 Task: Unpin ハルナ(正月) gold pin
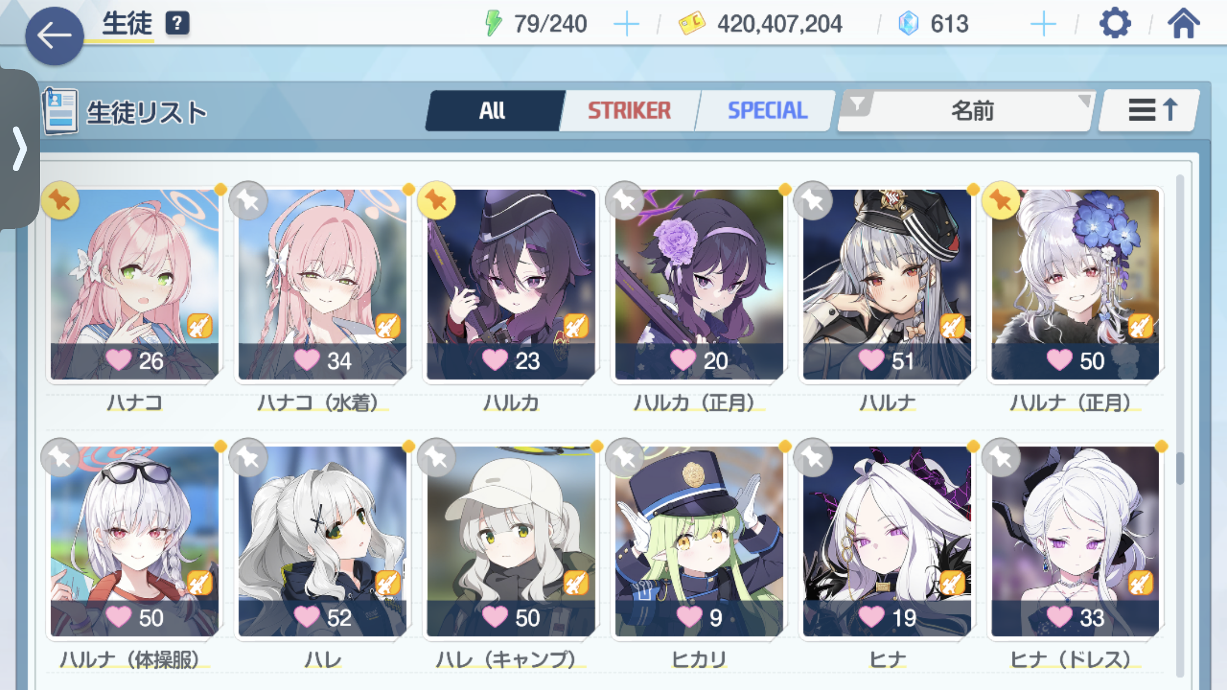pyautogui.click(x=1001, y=201)
